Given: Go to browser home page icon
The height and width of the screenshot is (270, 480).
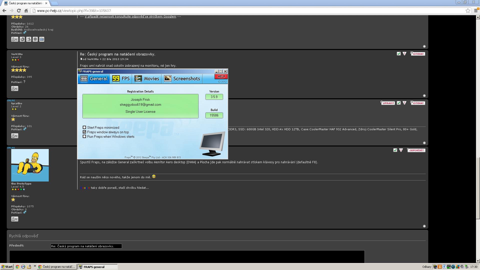Looking at the screenshot, I should 26,10.
